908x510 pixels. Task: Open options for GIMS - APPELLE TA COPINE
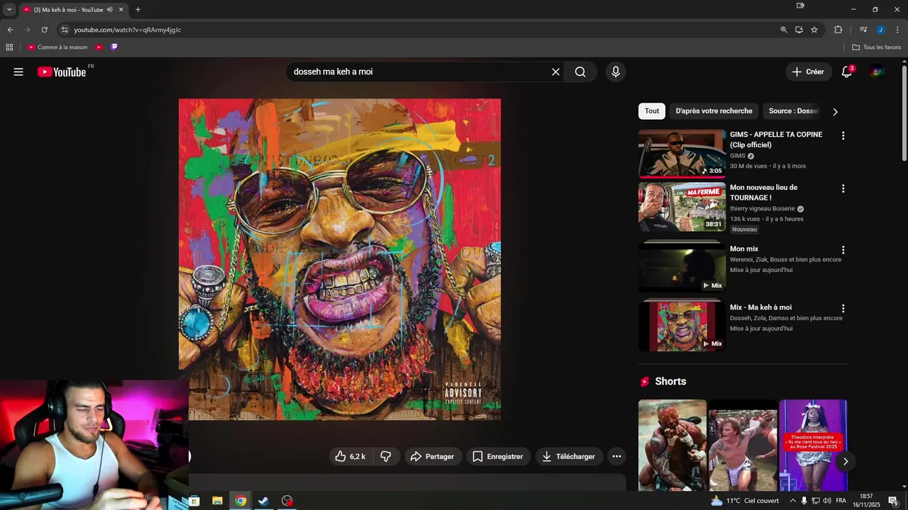click(x=843, y=135)
